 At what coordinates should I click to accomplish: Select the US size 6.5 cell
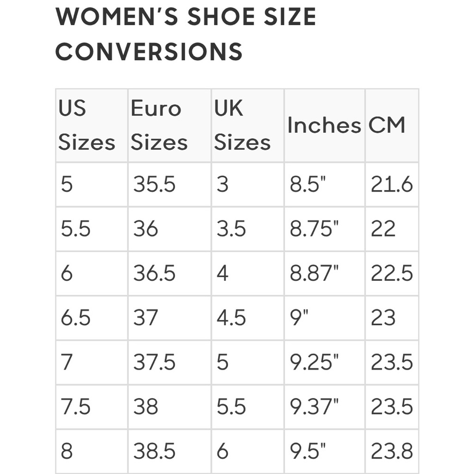(x=92, y=318)
